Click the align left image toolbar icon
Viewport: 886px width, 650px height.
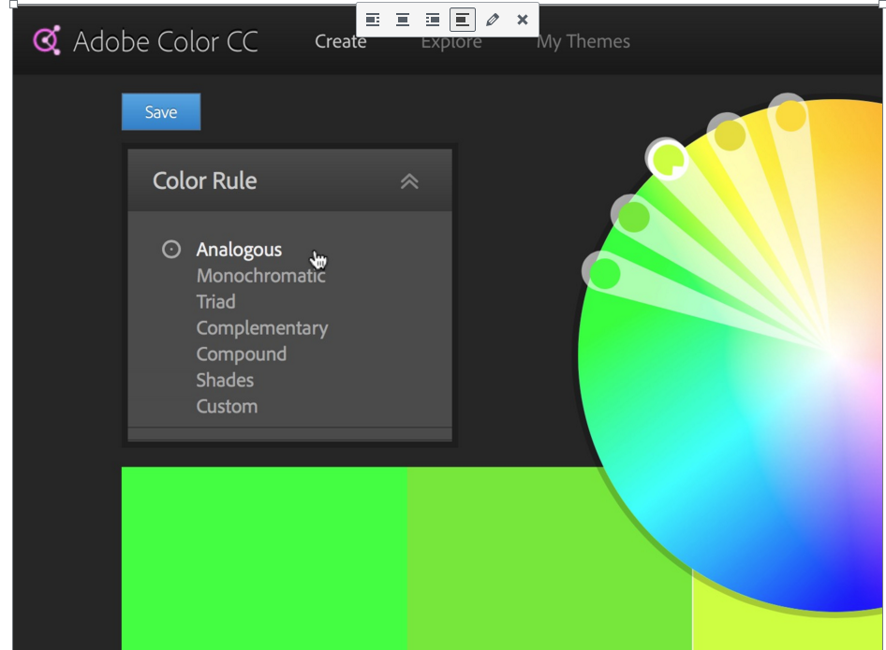pos(373,20)
